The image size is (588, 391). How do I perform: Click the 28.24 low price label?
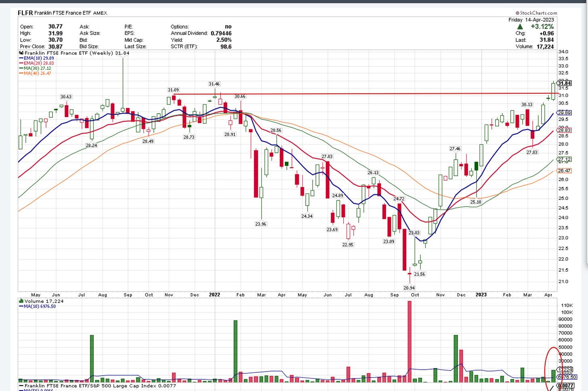pyautogui.click(x=91, y=146)
